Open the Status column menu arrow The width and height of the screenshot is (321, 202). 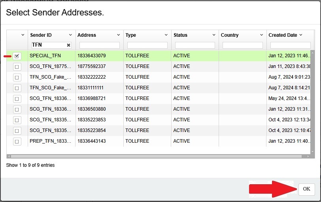(214, 35)
